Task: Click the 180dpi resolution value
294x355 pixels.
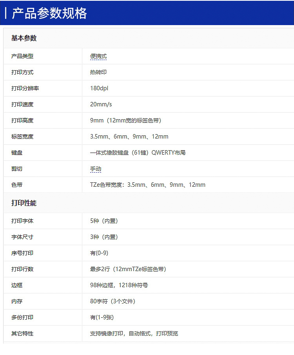Action: click(x=99, y=89)
